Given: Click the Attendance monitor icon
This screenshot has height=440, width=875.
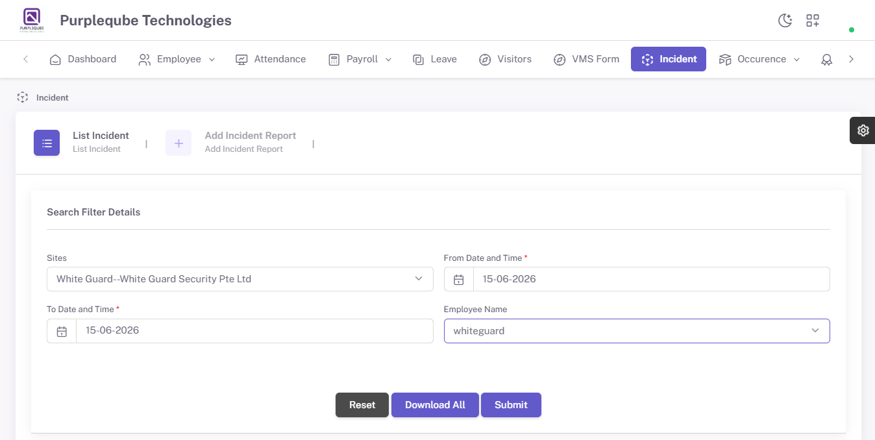Looking at the screenshot, I should pos(241,60).
